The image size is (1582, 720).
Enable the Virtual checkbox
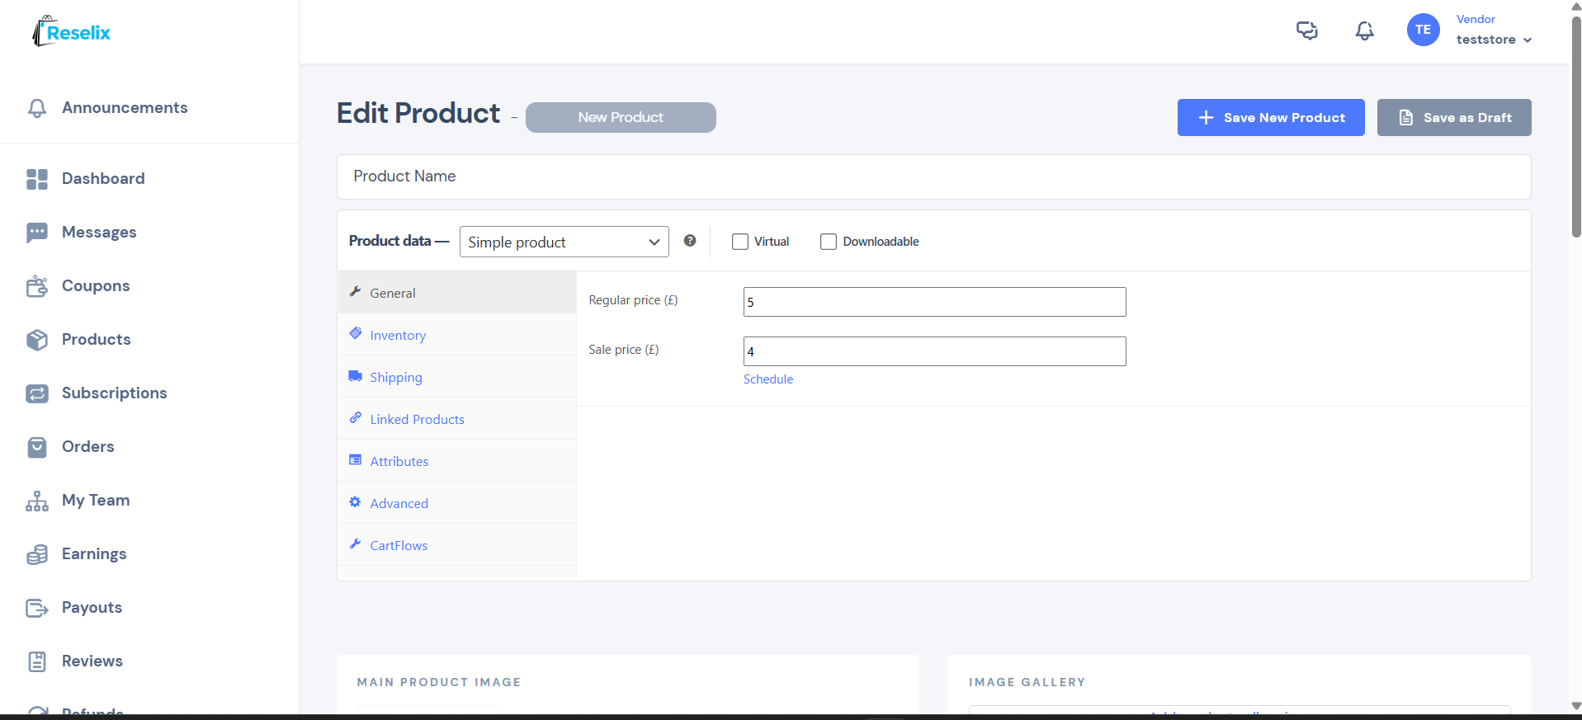click(x=740, y=242)
